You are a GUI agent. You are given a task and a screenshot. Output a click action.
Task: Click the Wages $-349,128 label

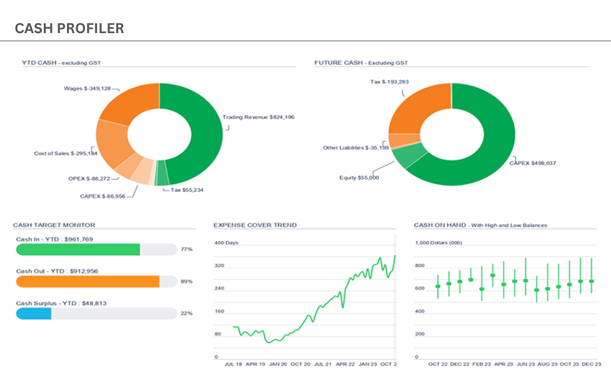(88, 88)
